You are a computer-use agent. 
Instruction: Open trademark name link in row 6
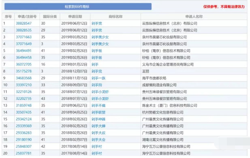[x=96, y=57]
